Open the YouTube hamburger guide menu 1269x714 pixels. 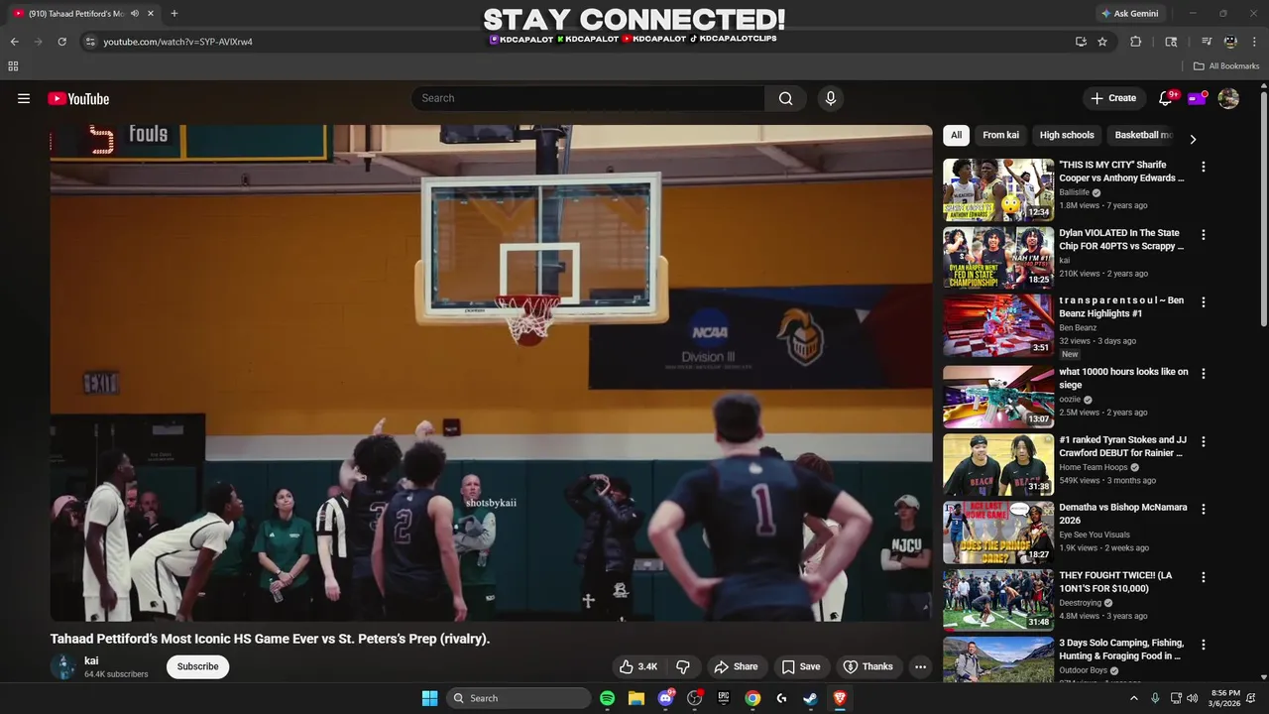pyautogui.click(x=24, y=98)
